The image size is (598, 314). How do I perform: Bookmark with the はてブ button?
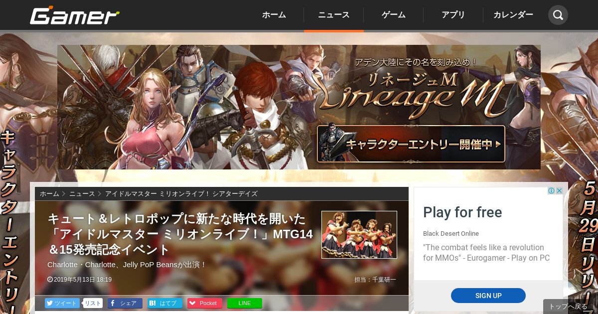[x=165, y=303]
